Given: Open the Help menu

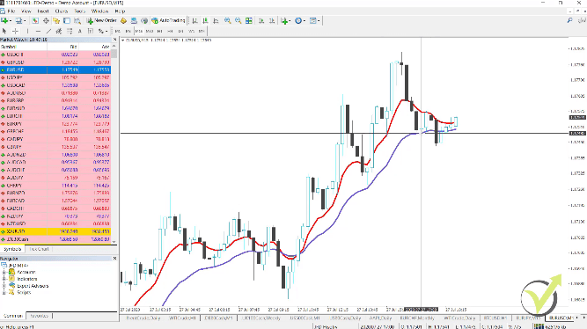Looking at the screenshot, I should 120,11.
